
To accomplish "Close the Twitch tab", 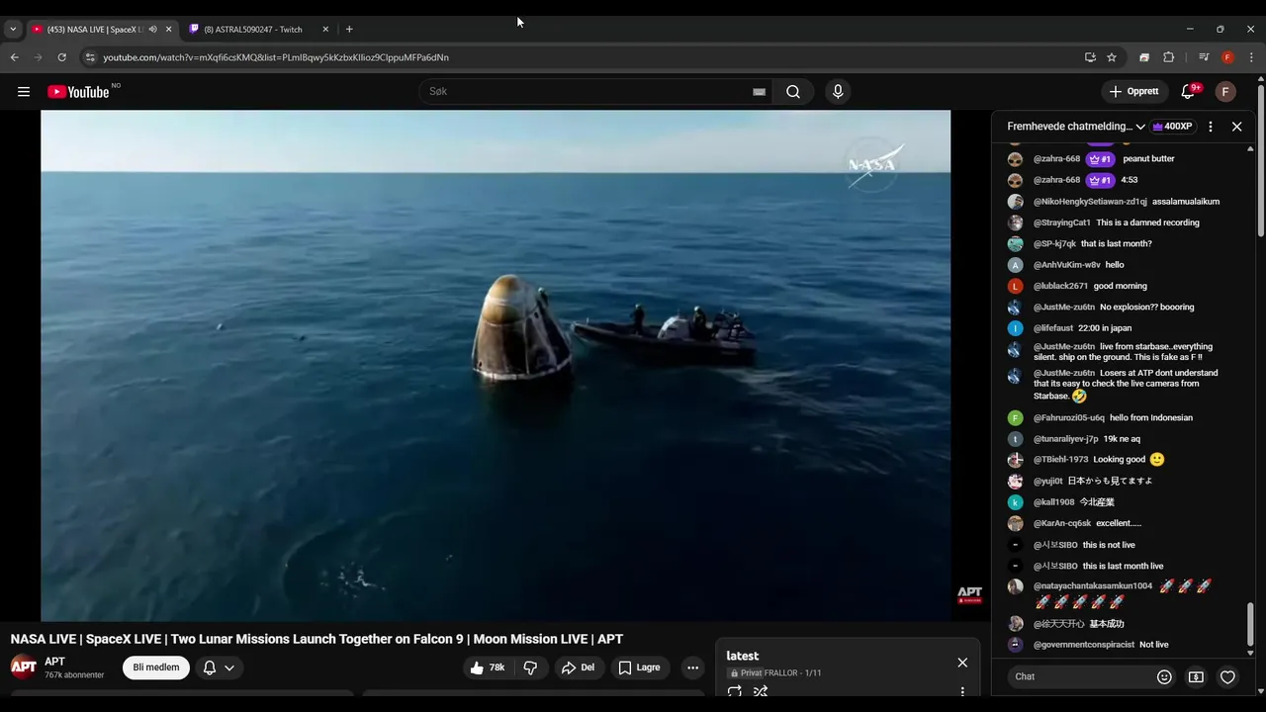I will pos(325,30).
